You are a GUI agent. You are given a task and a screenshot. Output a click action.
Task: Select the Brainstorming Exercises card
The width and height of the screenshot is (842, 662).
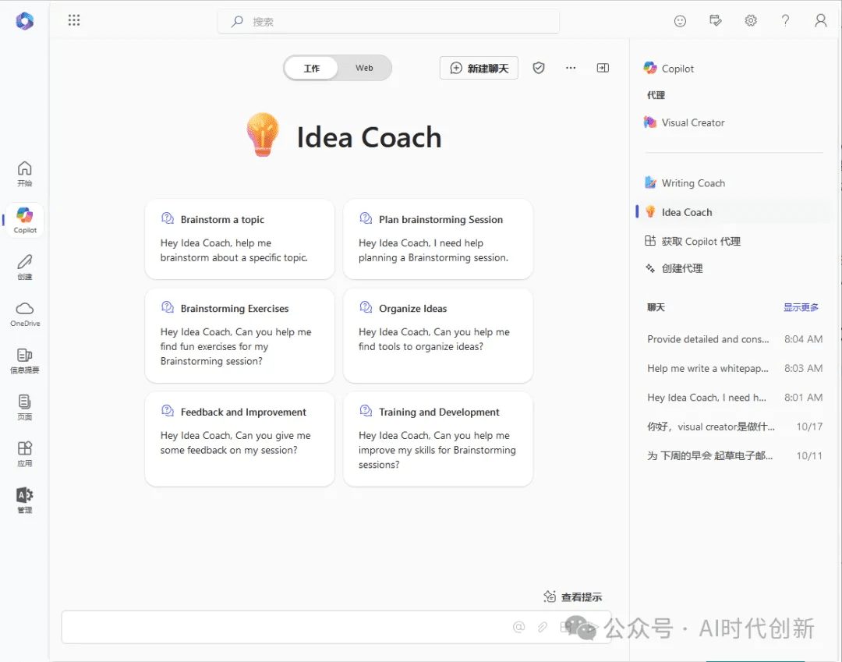(239, 335)
